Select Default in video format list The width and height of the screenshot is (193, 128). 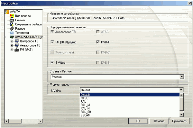pos(130,95)
